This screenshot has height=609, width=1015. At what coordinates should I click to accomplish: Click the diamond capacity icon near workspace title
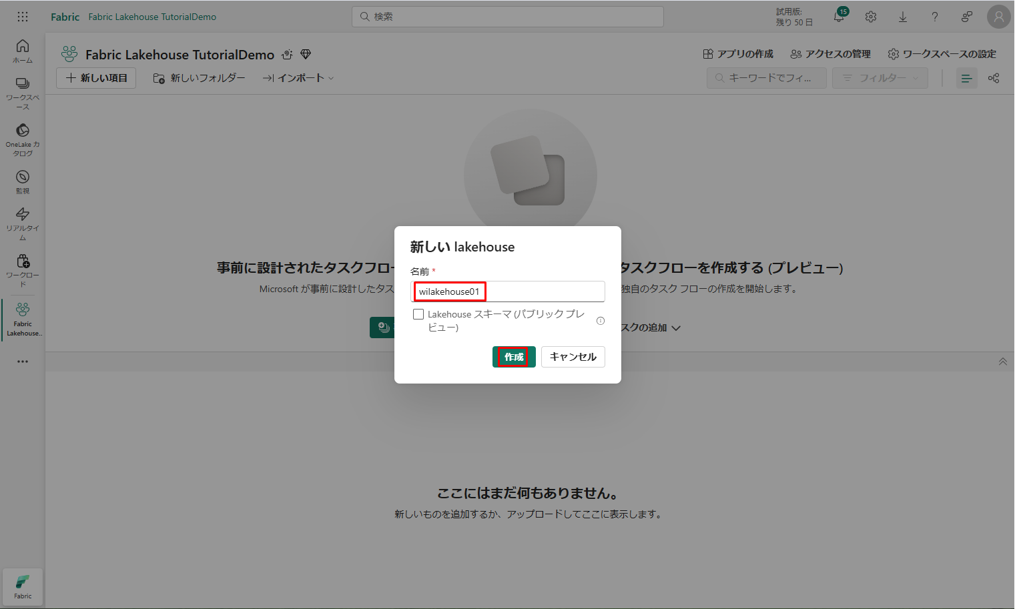306,54
